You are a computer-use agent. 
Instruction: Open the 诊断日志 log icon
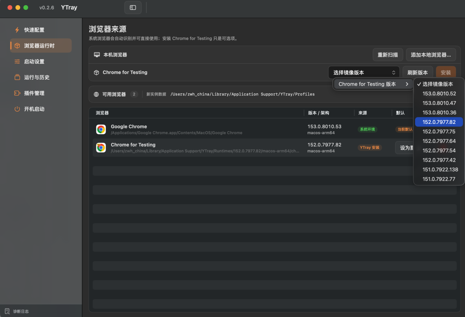pos(7,311)
